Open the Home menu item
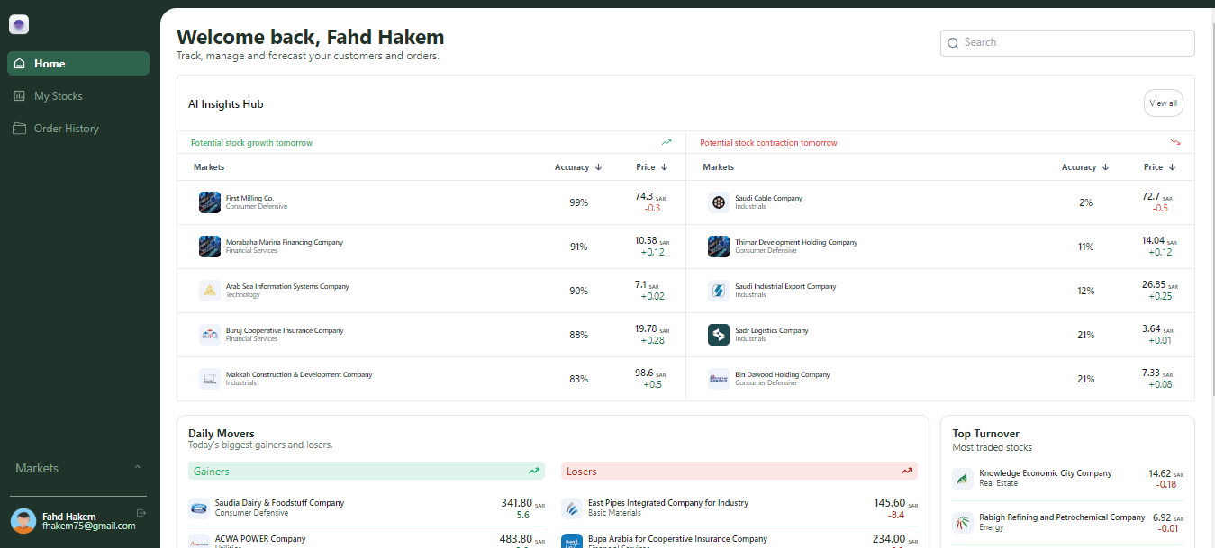The width and height of the screenshot is (1215, 548). click(78, 64)
